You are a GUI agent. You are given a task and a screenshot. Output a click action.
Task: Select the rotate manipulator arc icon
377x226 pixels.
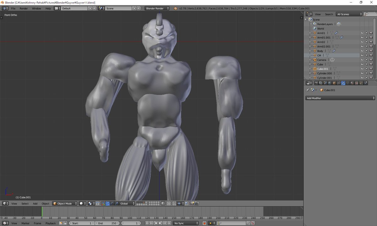coord(112,203)
